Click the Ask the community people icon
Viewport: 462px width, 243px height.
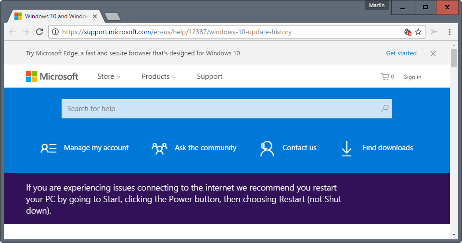coord(159,149)
